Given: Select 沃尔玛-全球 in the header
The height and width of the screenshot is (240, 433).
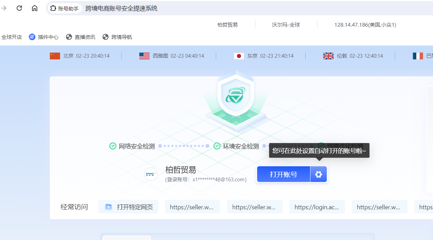Looking at the screenshot, I should pos(286,25).
